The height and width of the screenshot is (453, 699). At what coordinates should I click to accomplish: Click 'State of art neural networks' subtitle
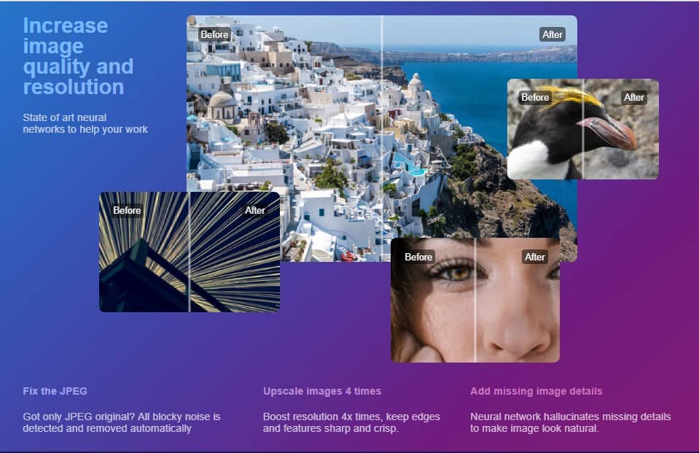click(x=85, y=123)
